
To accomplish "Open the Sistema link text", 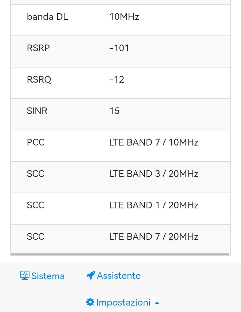I will tap(48, 276).
